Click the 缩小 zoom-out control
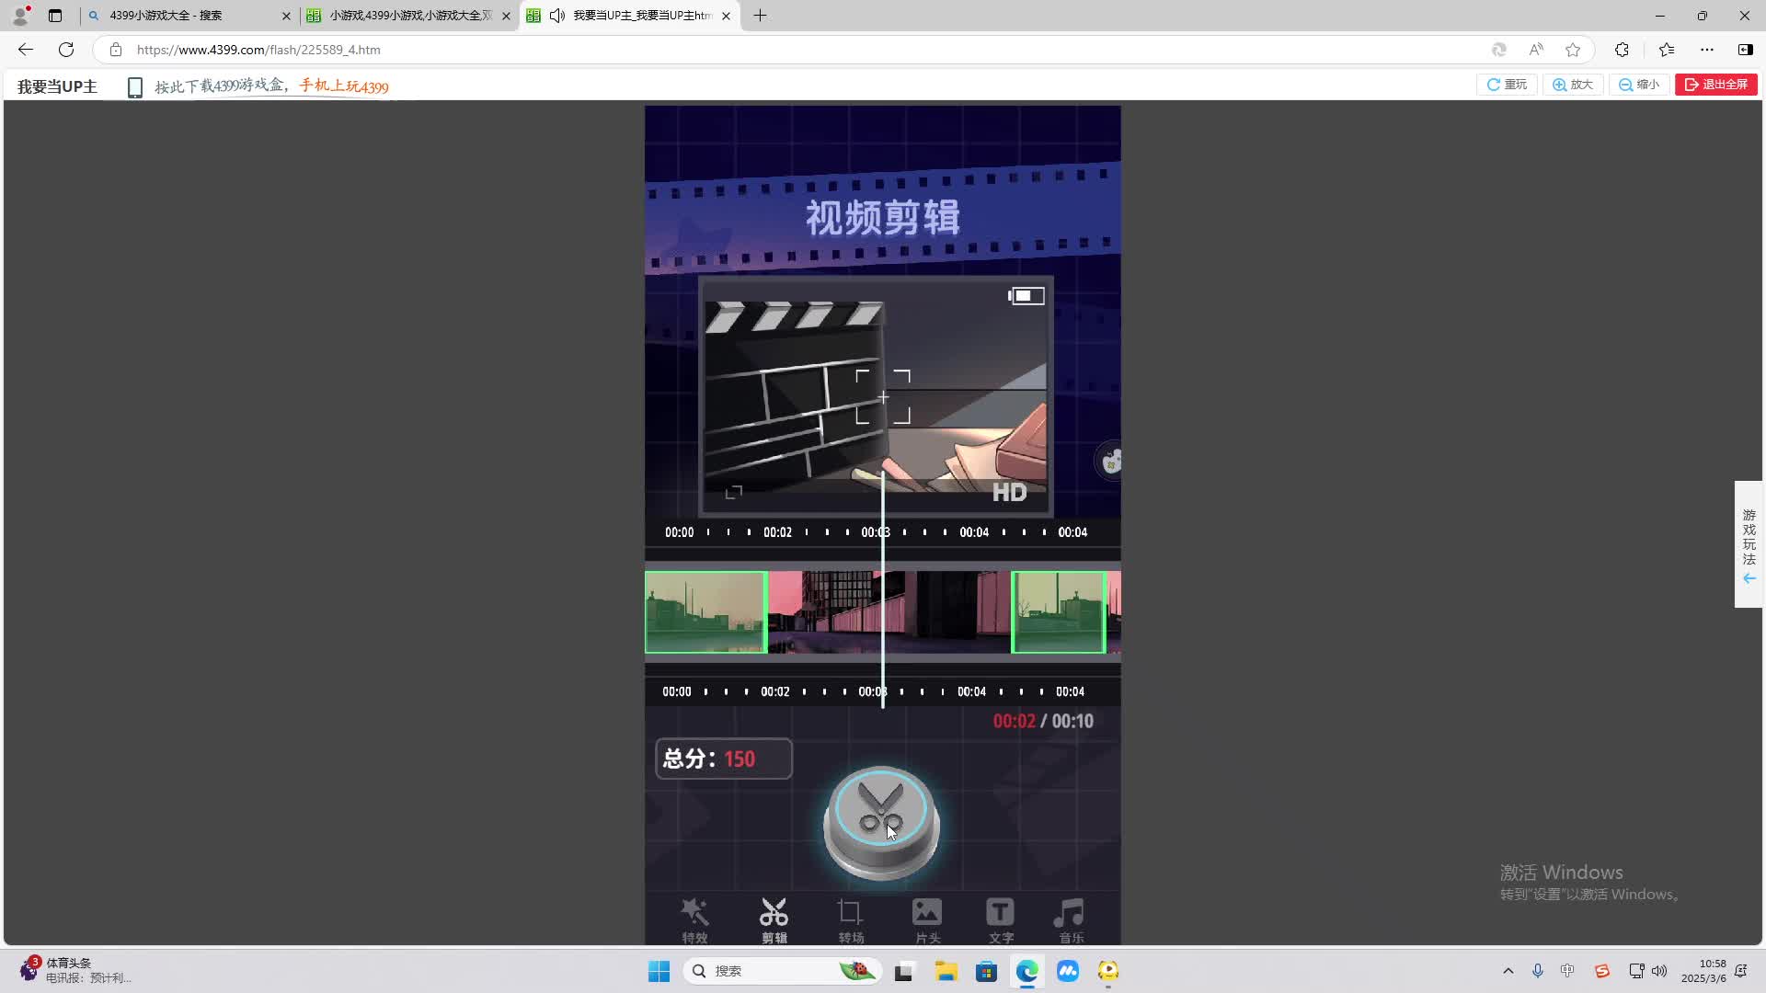Image resolution: width=1766 pixels, height=993 pixels. 1639,84
